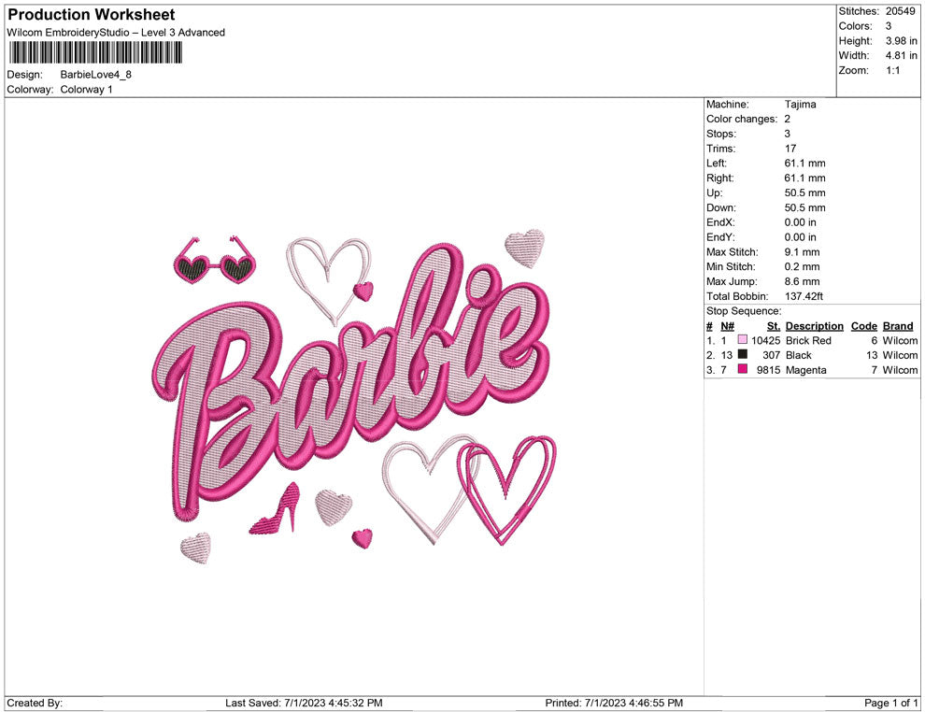Click the max stitch value '9.1 mm'
This screenshot has width=925, height=712.
click(802, 252)
